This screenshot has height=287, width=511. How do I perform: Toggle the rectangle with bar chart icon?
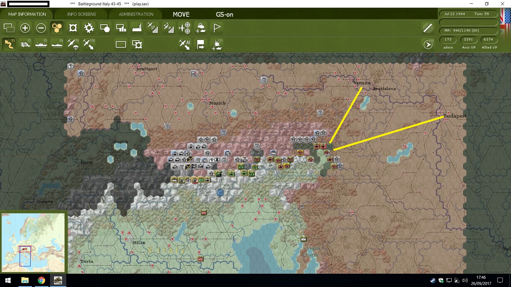pyautogui.click(x=121, y=28)
